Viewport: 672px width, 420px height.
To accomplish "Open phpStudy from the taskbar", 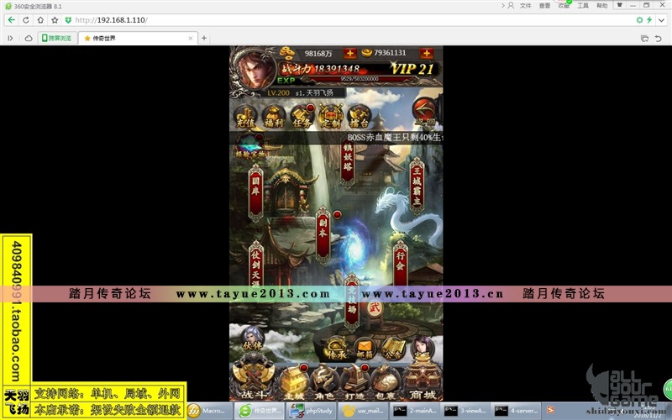I will point(307,411).
